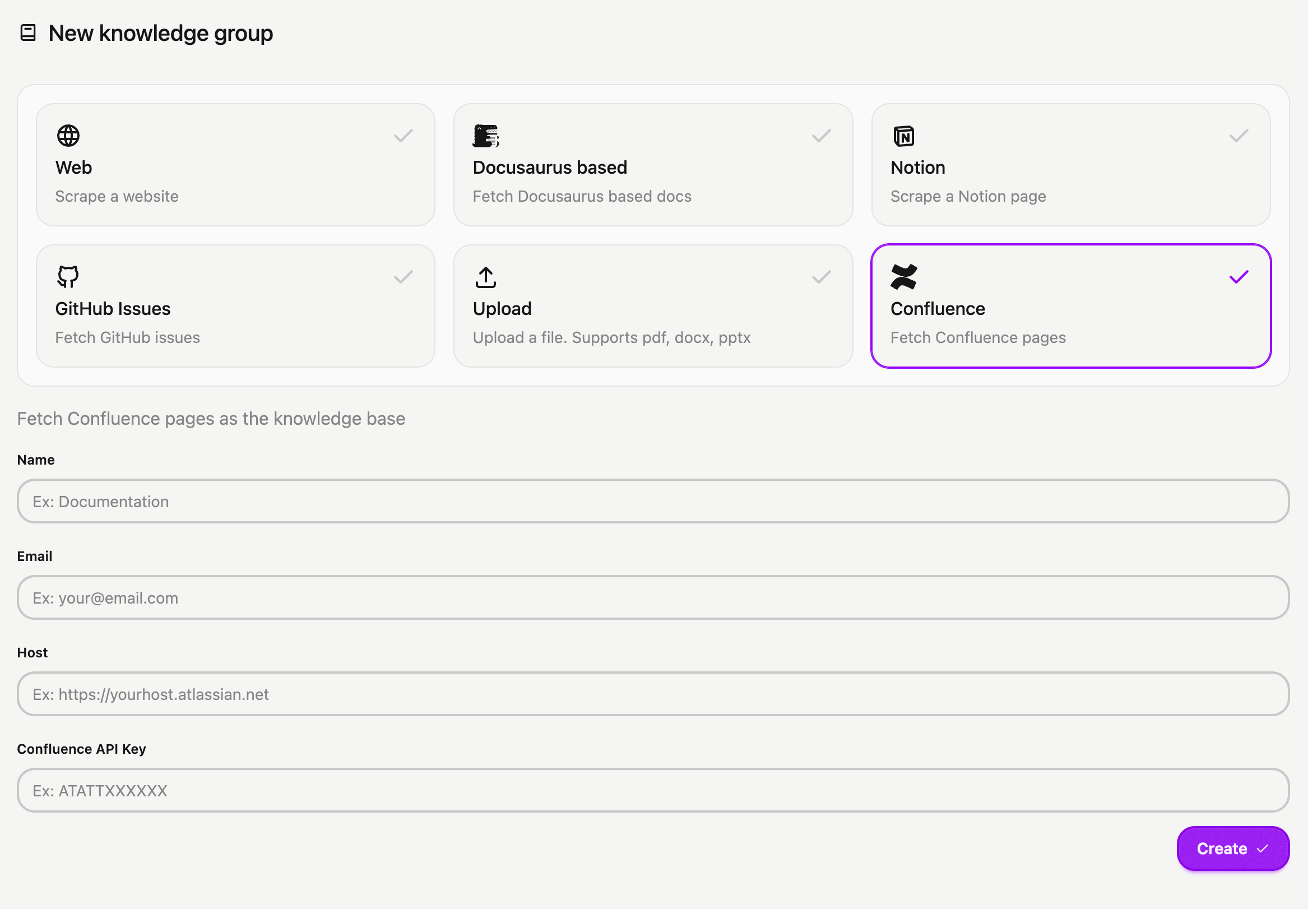Click the checkmark icon inside Create button
Viewport: 1308px width, 909px height.
click(1263, 848)
